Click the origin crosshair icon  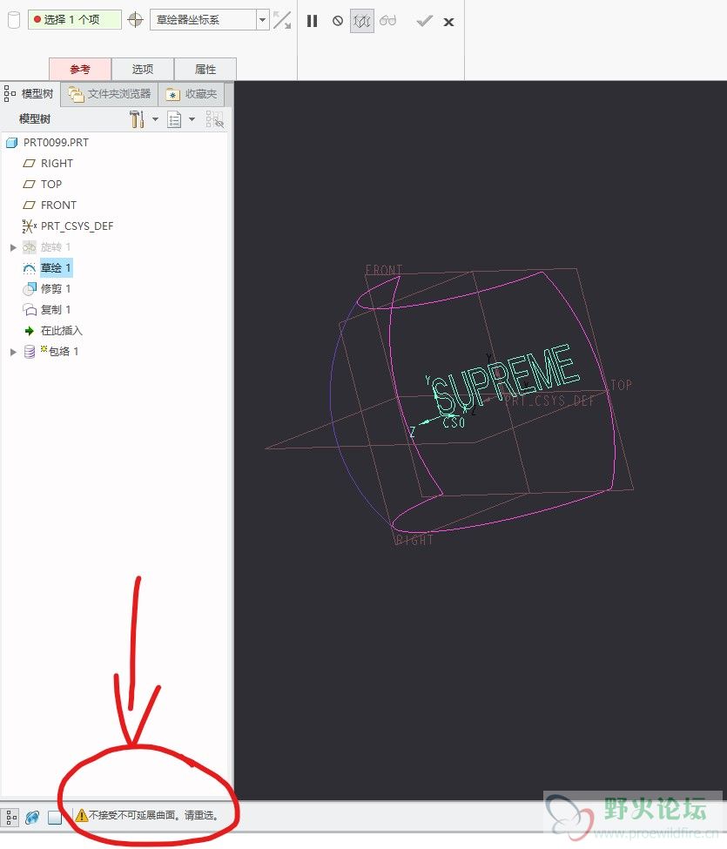135,20
